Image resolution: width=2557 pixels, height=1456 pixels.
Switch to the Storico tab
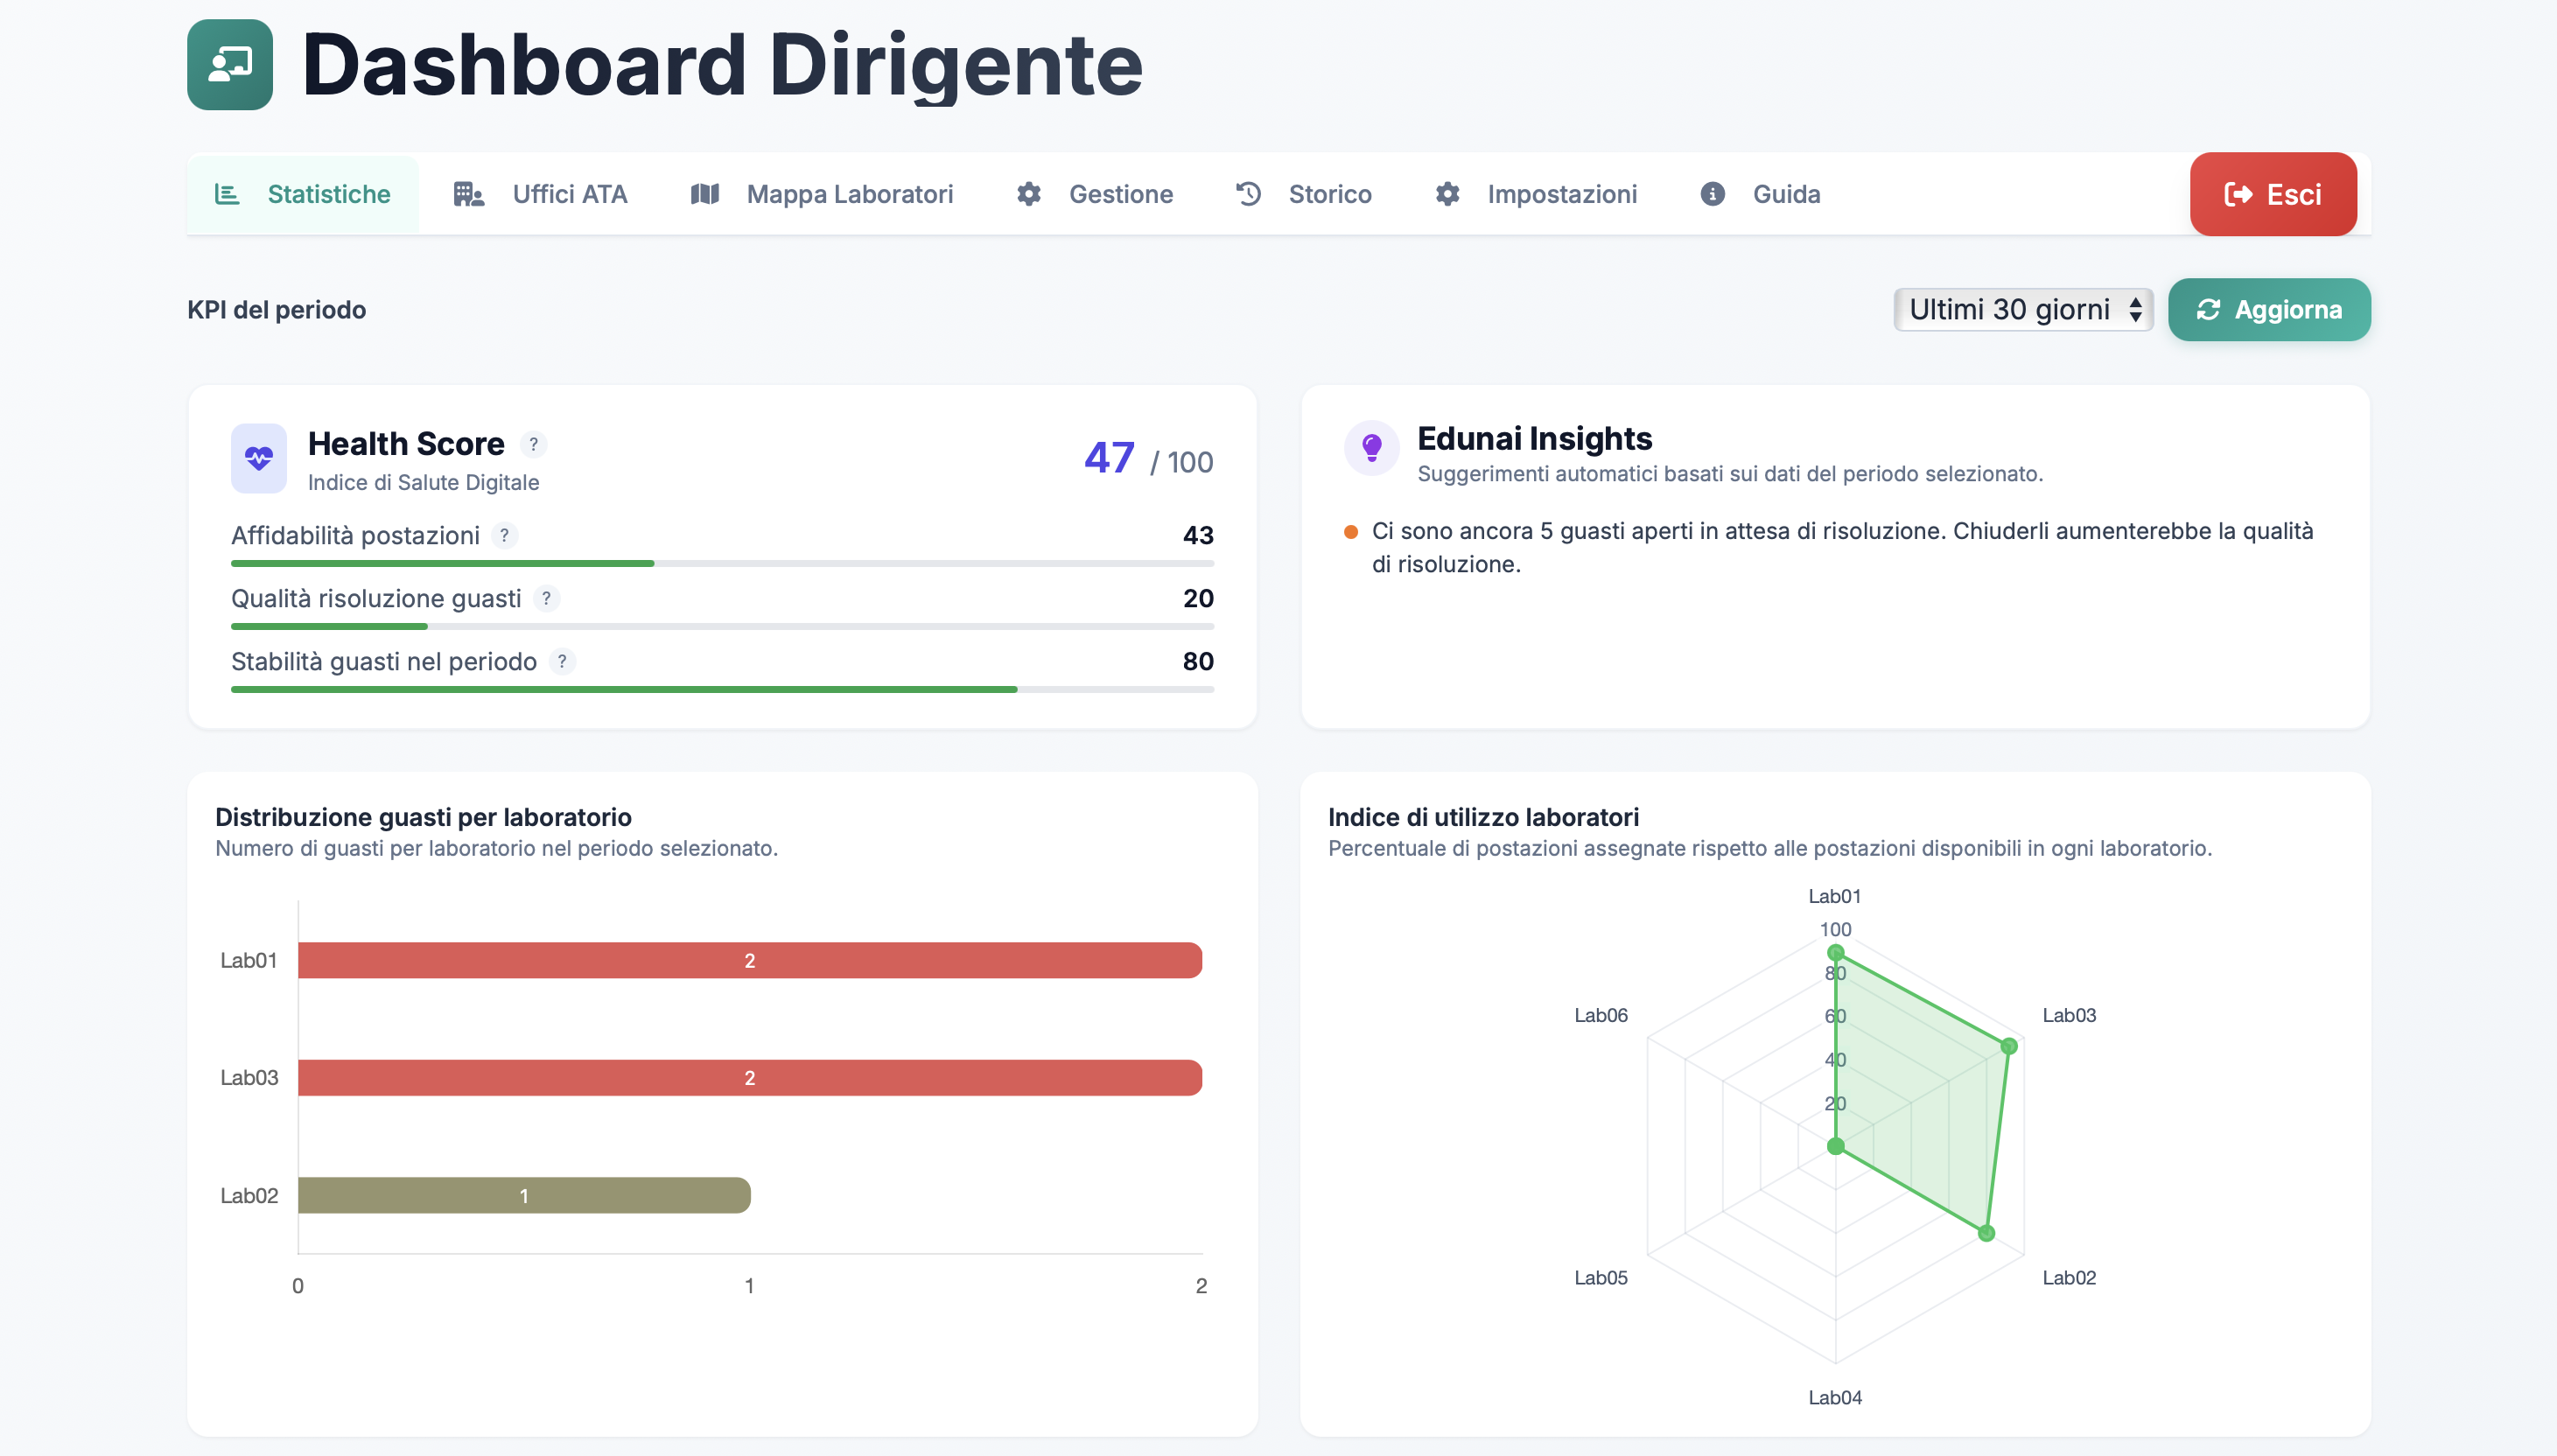point(1329,194)
